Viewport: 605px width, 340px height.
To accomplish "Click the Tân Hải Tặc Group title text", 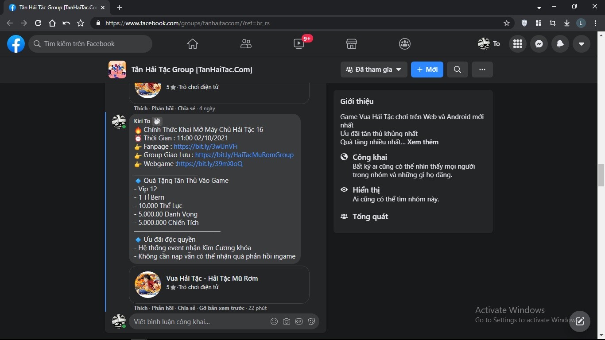I will pyautogui.click(x=192, y=70).
